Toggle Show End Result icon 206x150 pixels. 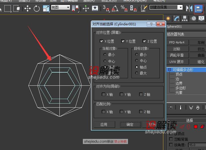pyautogui.click(x=181, y=108)
